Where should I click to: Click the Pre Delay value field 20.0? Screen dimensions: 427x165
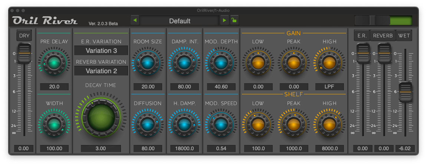[x=54, y=87]
